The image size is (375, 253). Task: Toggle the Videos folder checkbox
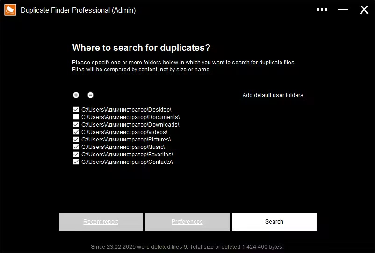tap(76, 132)
